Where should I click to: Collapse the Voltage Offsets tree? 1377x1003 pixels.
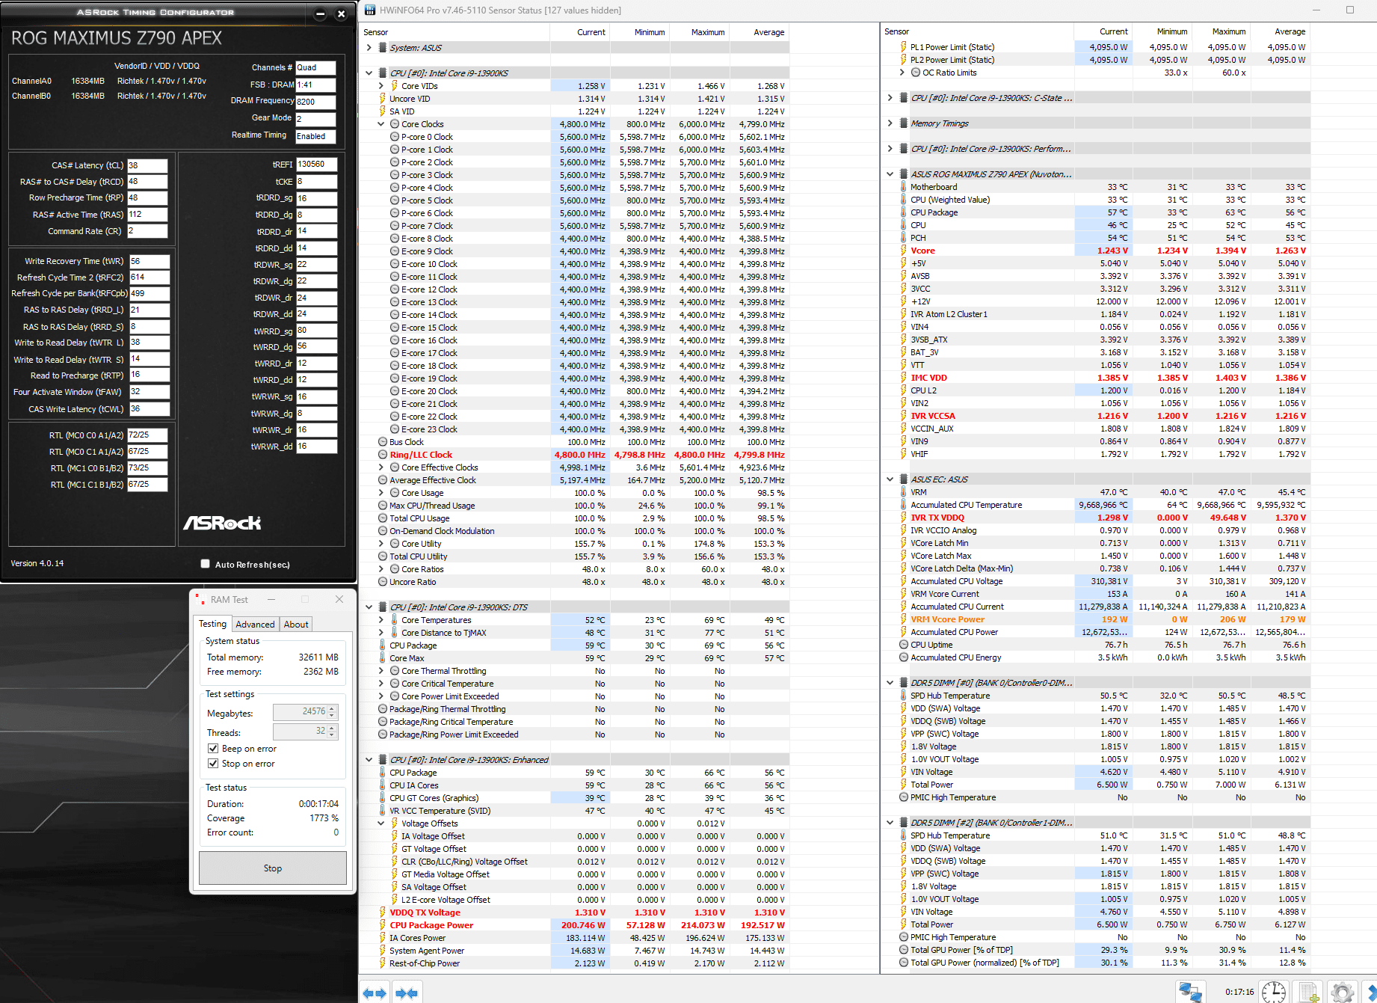tap(381, 823)
